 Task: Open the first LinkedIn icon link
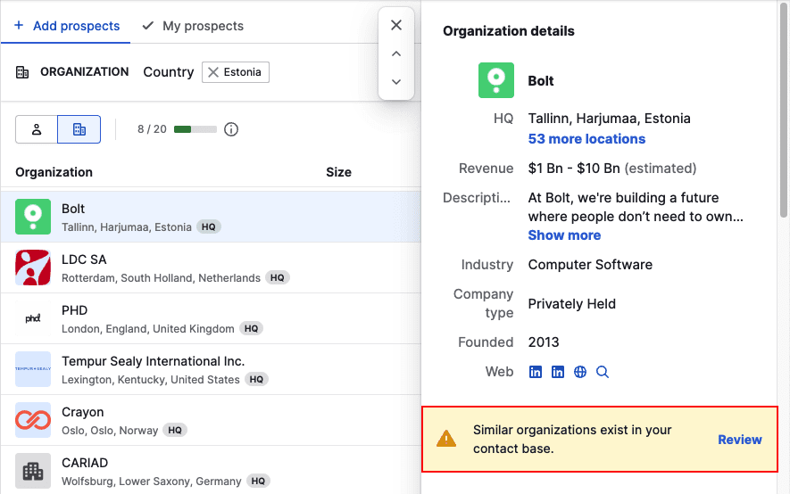536,372
